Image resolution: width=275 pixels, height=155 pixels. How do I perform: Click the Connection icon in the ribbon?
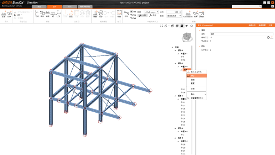[188, 14]
